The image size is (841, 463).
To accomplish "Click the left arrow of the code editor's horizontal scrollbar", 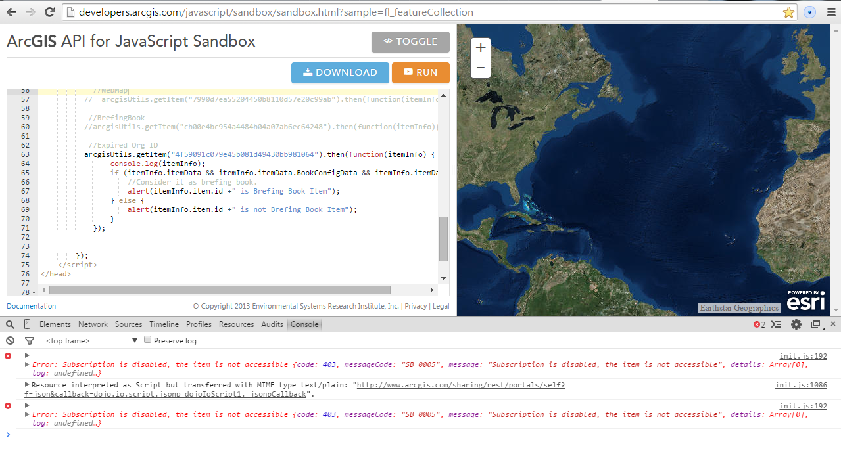I will pyautogui.click(x=44, y=290).
